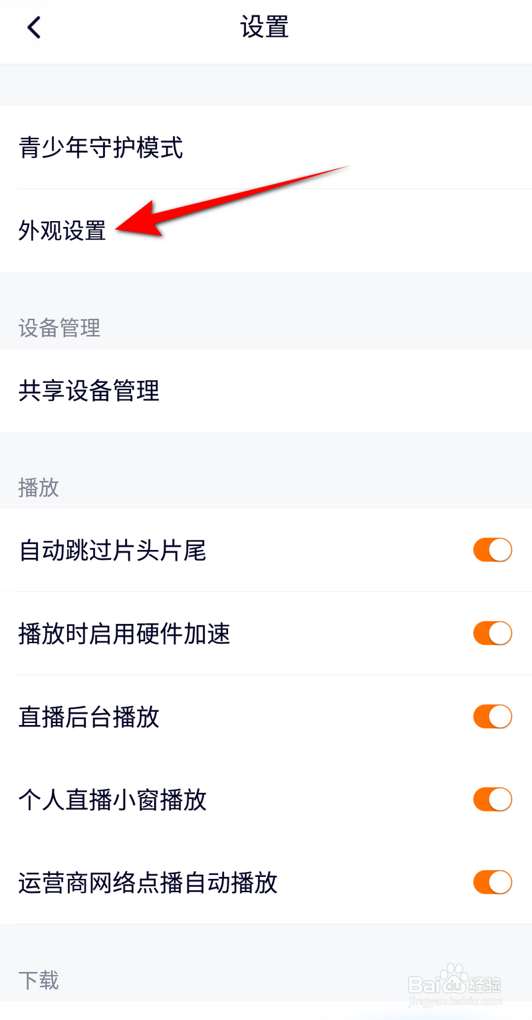The image size is (532, 1020).
Task: Click the 下载 section header
Action: pyautogui.click(x=39, y=980)
